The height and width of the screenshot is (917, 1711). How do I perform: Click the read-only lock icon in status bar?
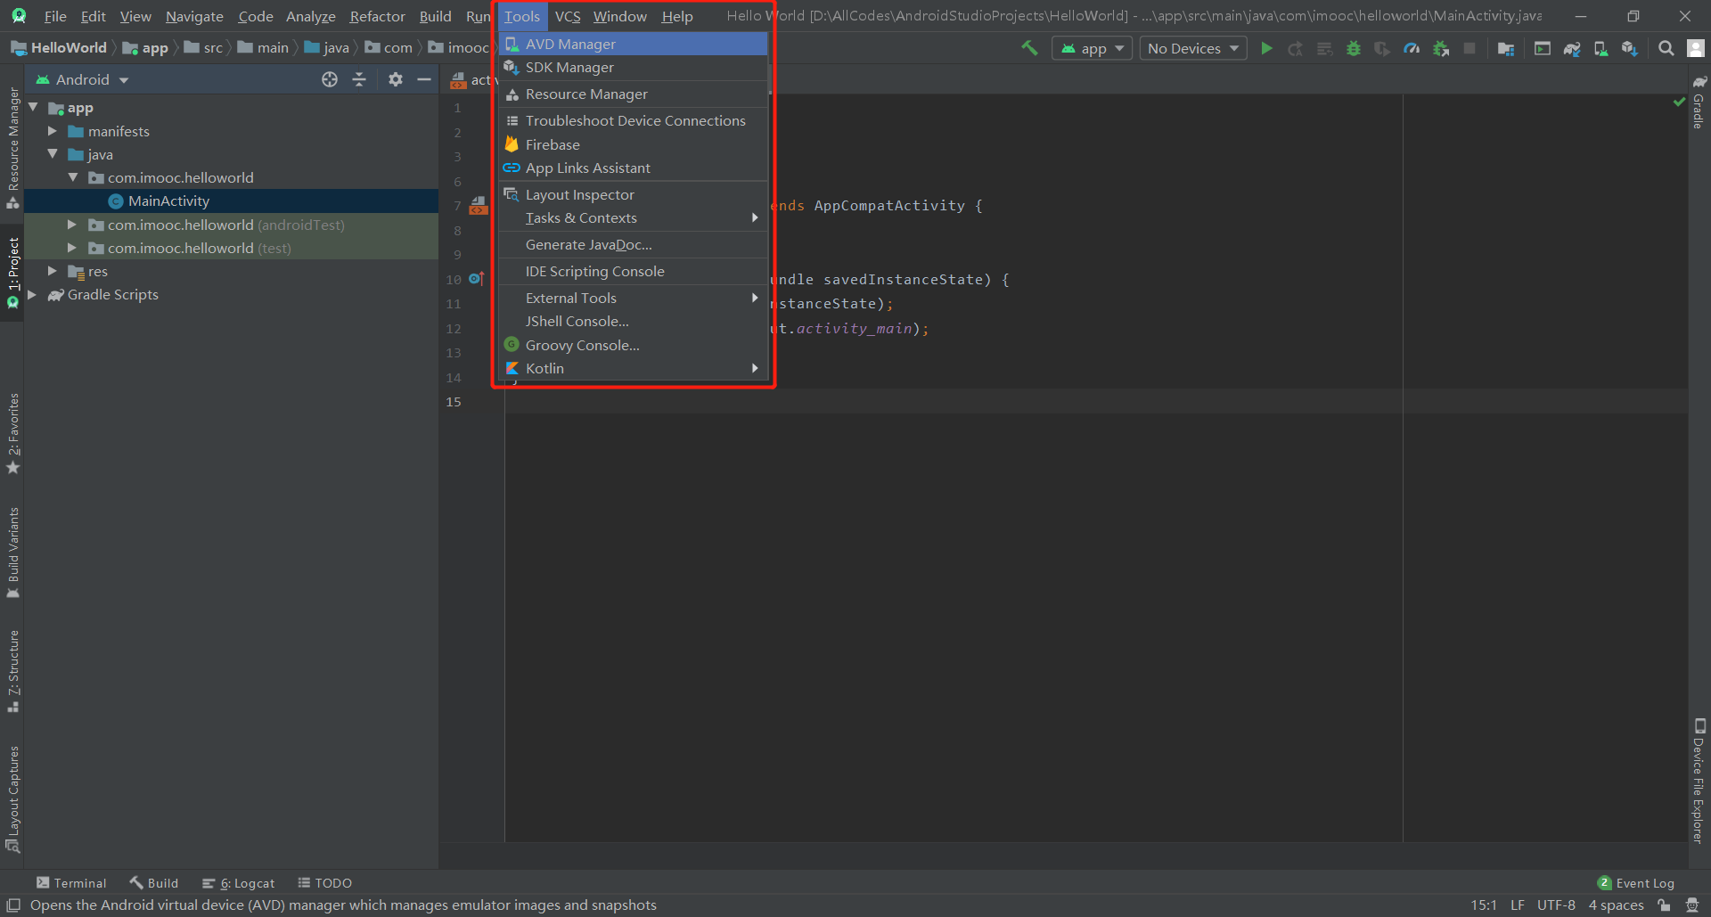coord(1664,905)
